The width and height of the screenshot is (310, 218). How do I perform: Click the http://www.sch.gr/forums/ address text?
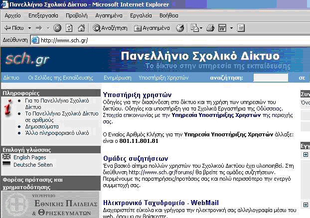point(161,172)
